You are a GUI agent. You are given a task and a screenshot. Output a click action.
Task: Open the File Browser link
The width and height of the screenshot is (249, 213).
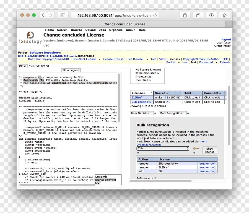pyautogui.click(x=136, y=59)
